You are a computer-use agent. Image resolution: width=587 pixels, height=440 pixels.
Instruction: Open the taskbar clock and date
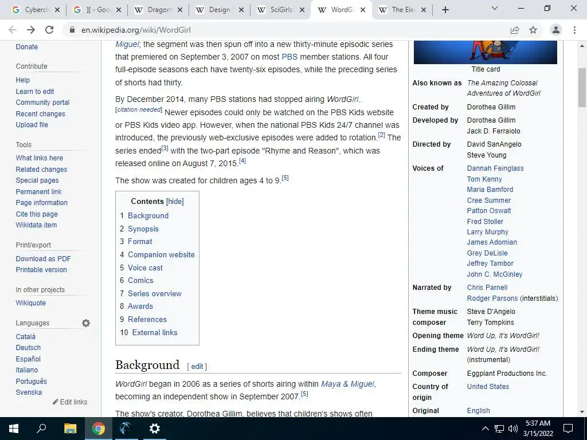point(538,429)
